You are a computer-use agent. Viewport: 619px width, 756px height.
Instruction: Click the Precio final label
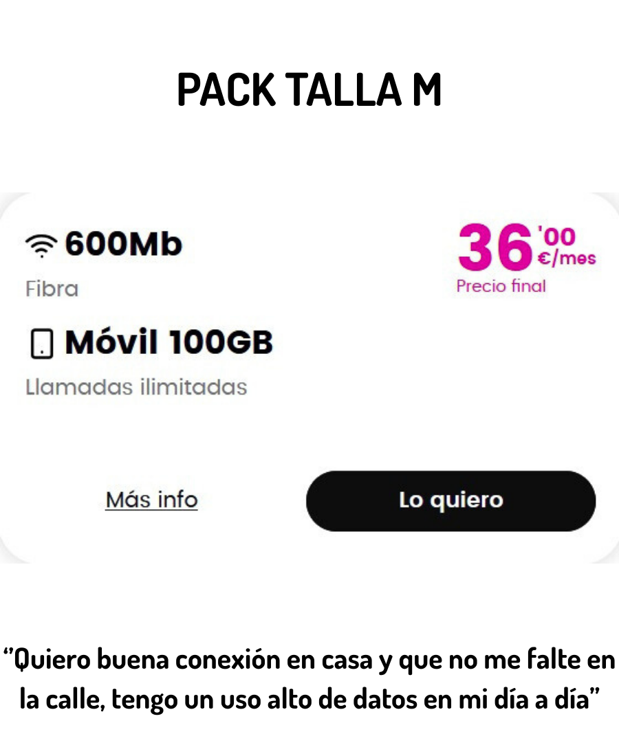click(501, 287)
